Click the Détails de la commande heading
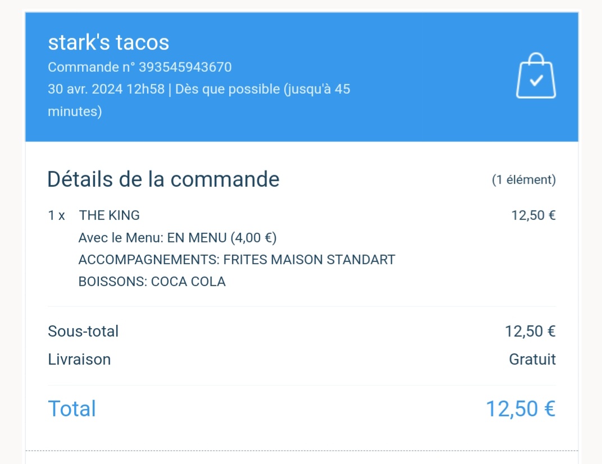Image resolution: width=602 pixels, height=464 pixels. pyautogui.click(x=163, y=180)
